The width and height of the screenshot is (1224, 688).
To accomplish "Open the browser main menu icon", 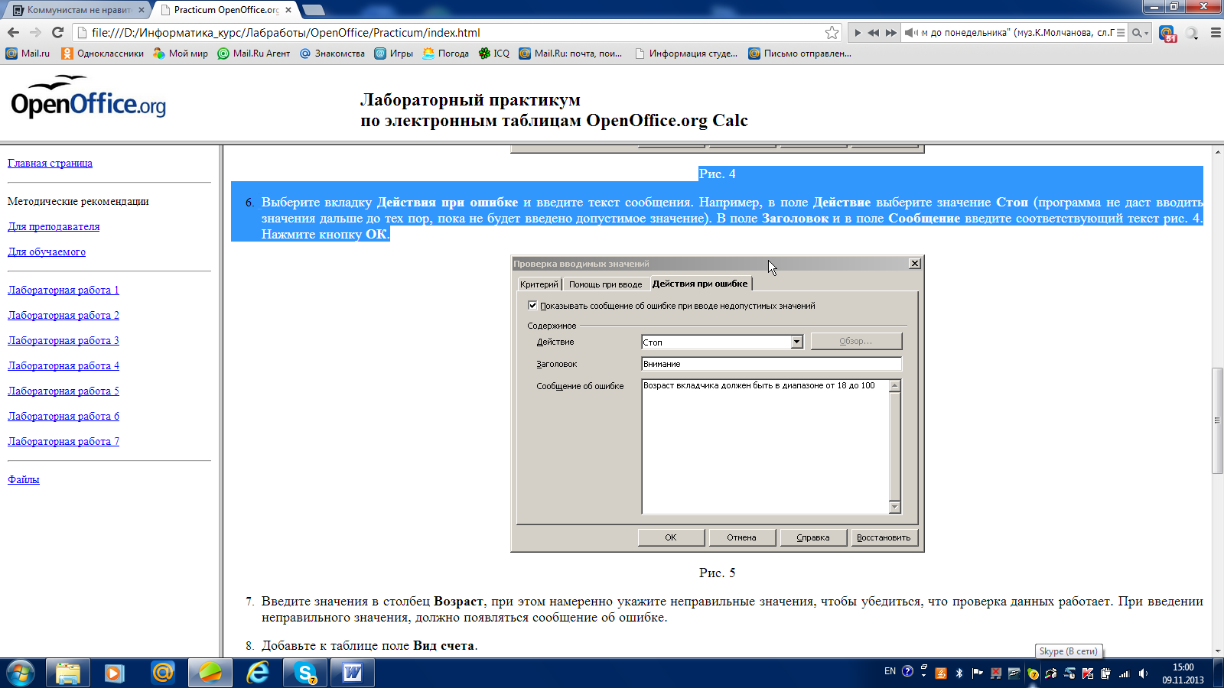I will coord(1215,33).
